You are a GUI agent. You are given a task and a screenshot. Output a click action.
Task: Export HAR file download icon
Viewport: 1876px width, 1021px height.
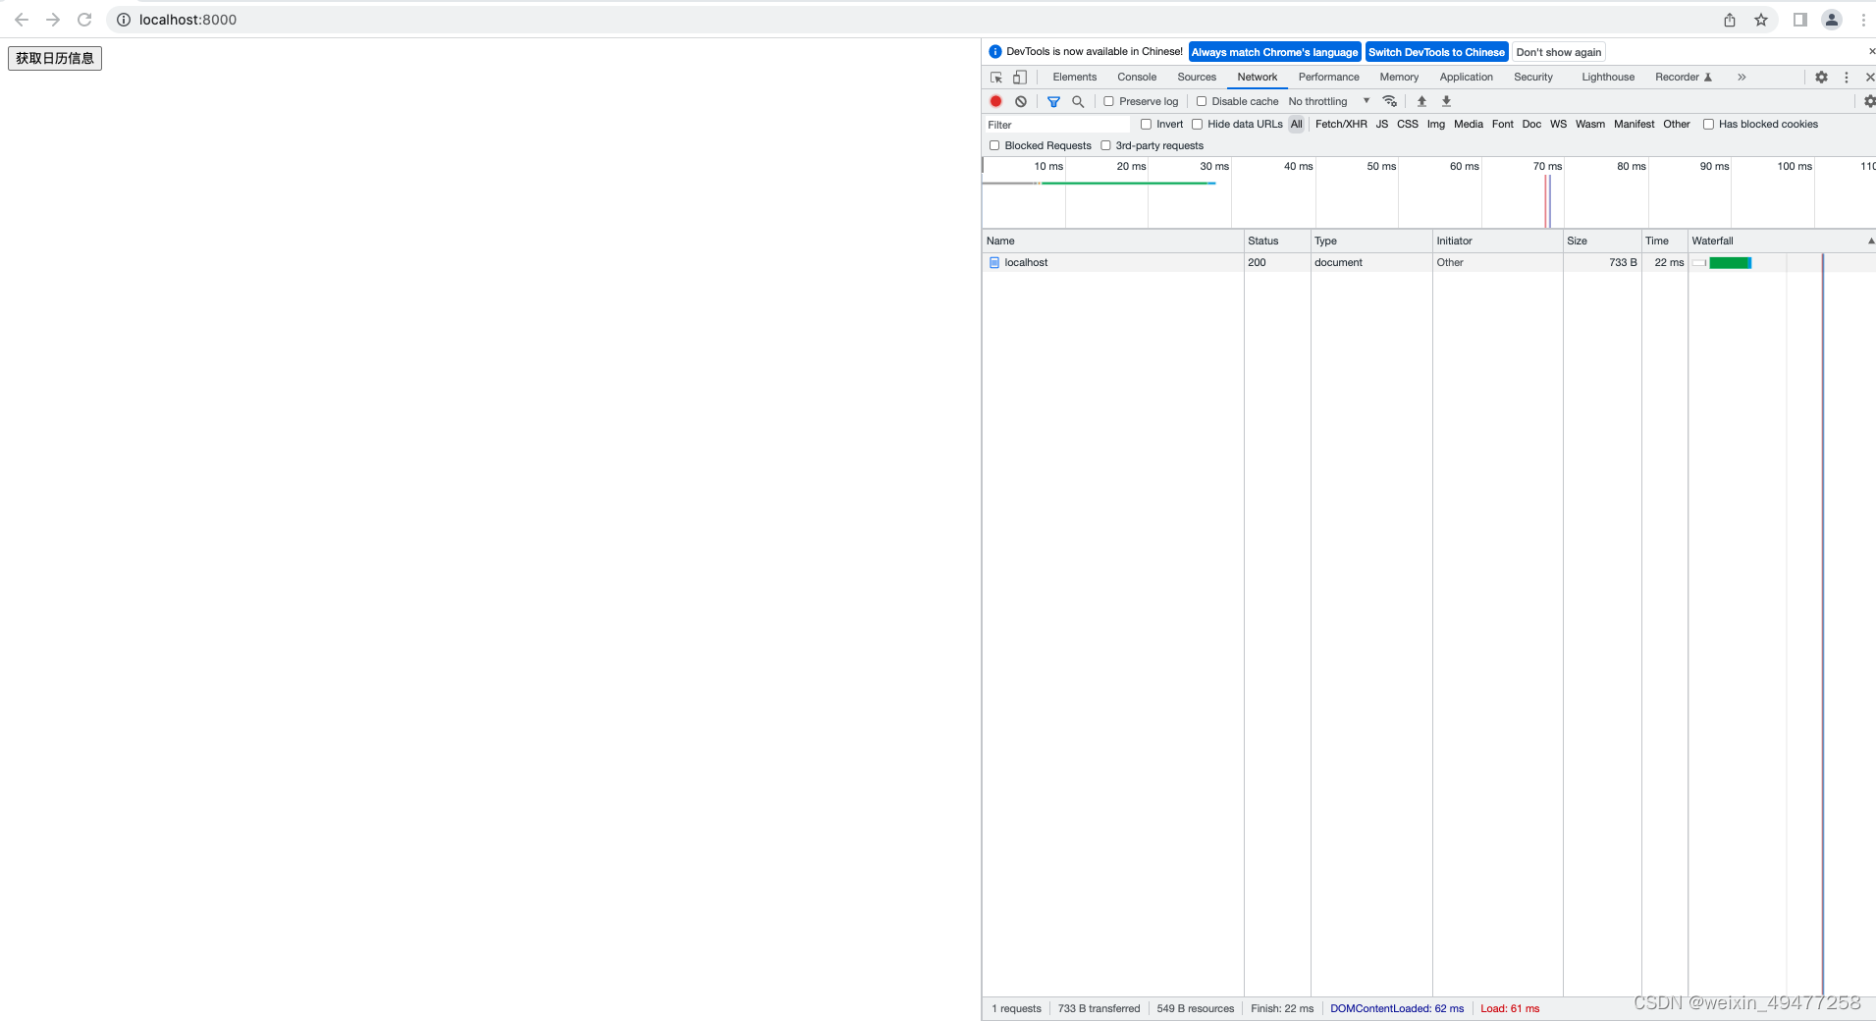tap(1446, 101)
